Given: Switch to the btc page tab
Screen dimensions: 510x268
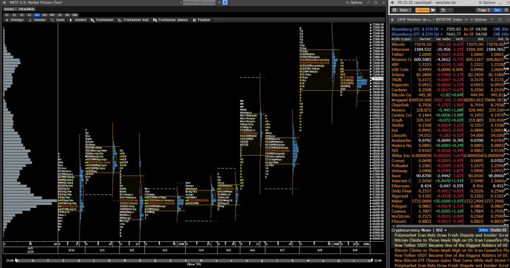Looking at the screenshot, I should [498, 10].
